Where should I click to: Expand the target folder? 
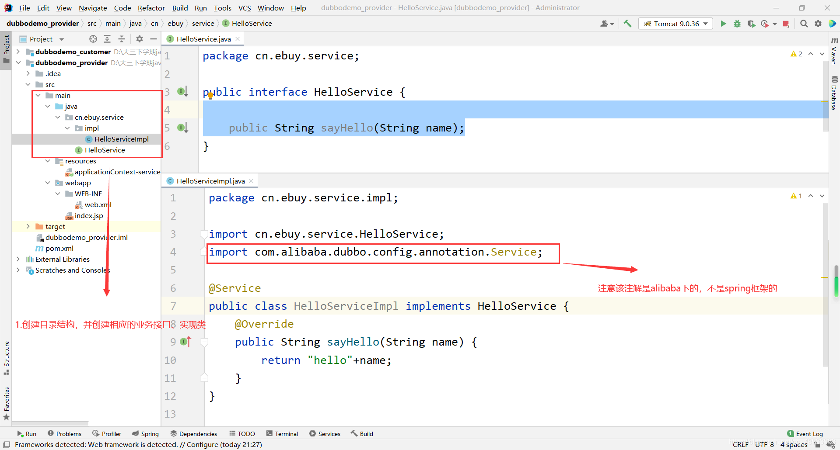pyautogui.click(x=28, y=226)
